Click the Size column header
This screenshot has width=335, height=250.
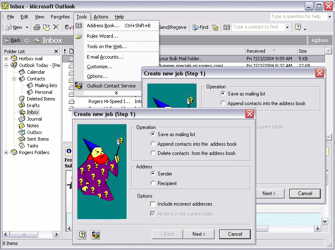pos(311,51)
